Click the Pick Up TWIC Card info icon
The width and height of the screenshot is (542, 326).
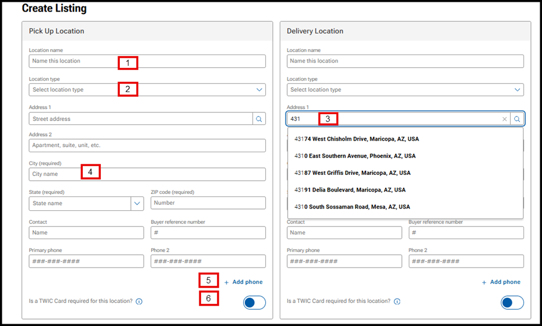[139, 302]
